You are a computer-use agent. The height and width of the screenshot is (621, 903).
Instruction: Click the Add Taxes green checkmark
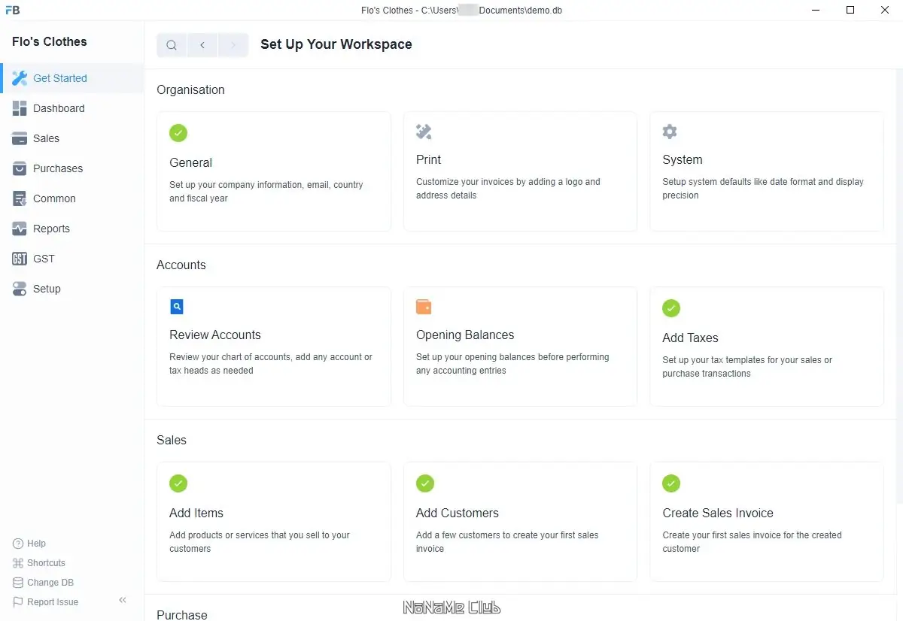pyautogui.click(x=671, y=308)
